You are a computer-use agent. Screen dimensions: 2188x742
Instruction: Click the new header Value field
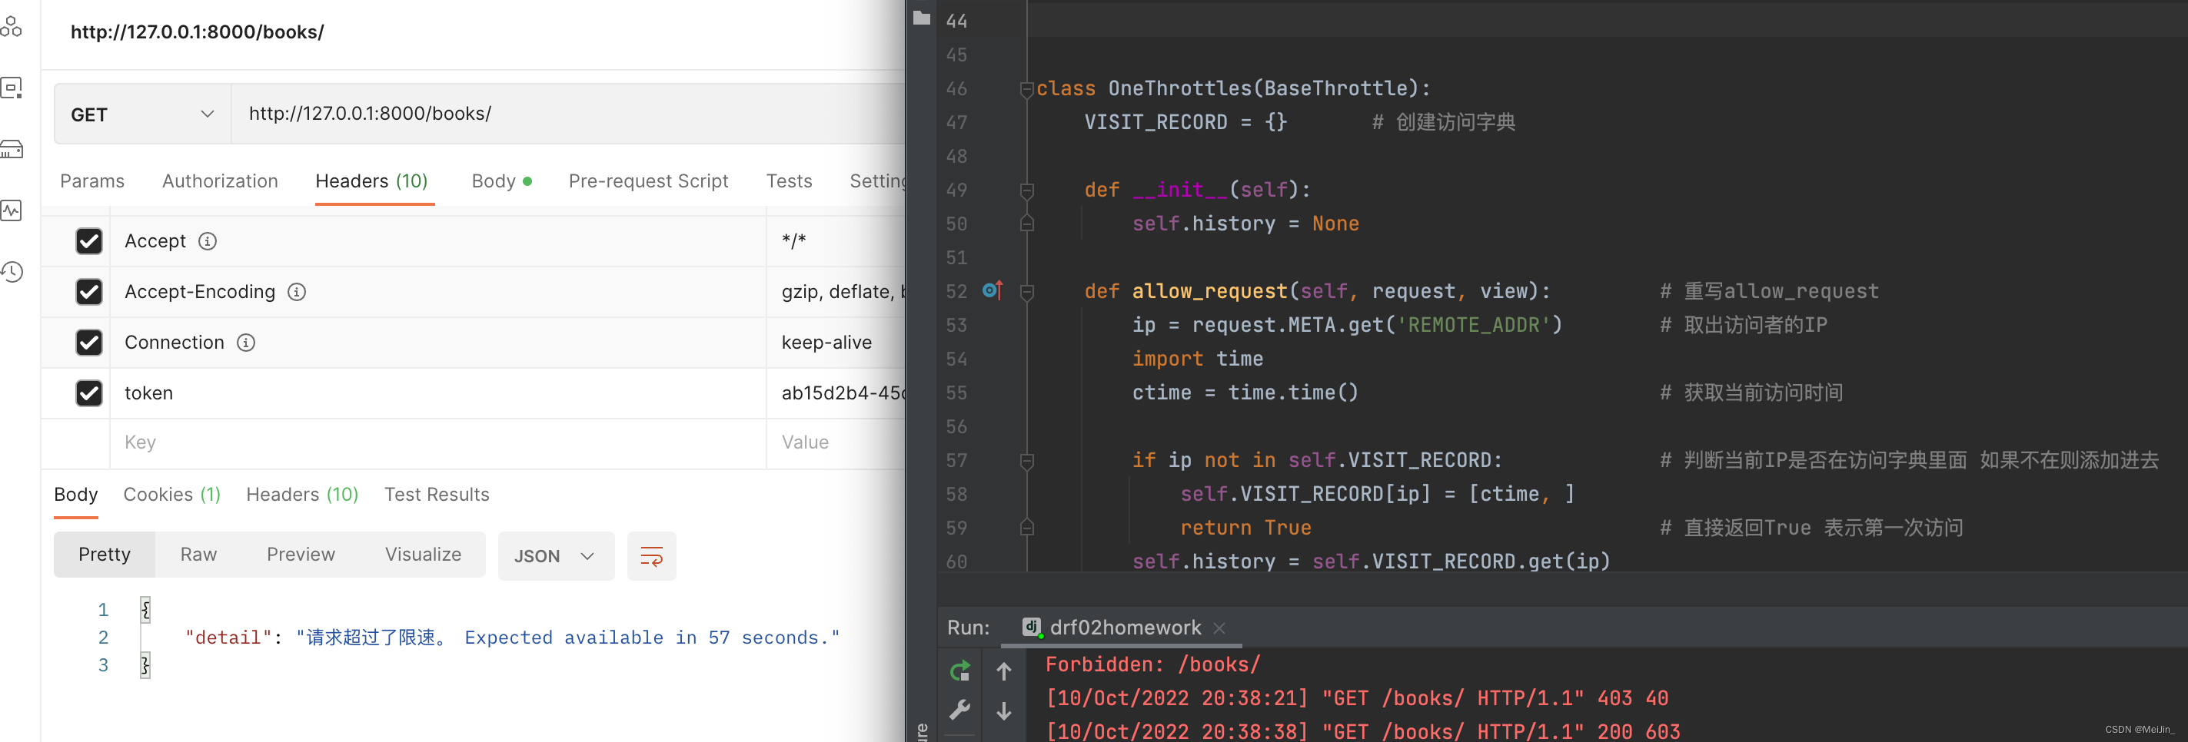coord(836,442)
